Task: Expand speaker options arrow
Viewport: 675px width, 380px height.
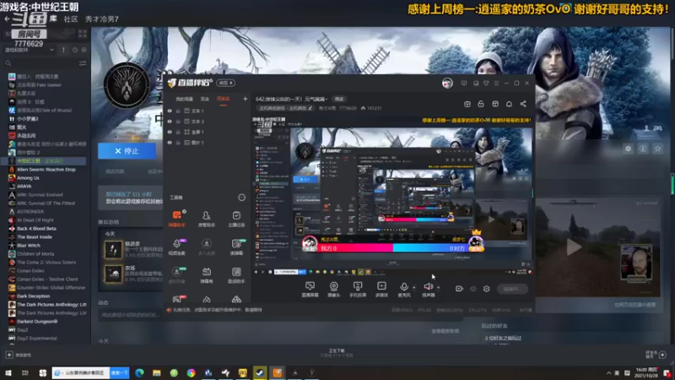Action: (x=438, y=287)
